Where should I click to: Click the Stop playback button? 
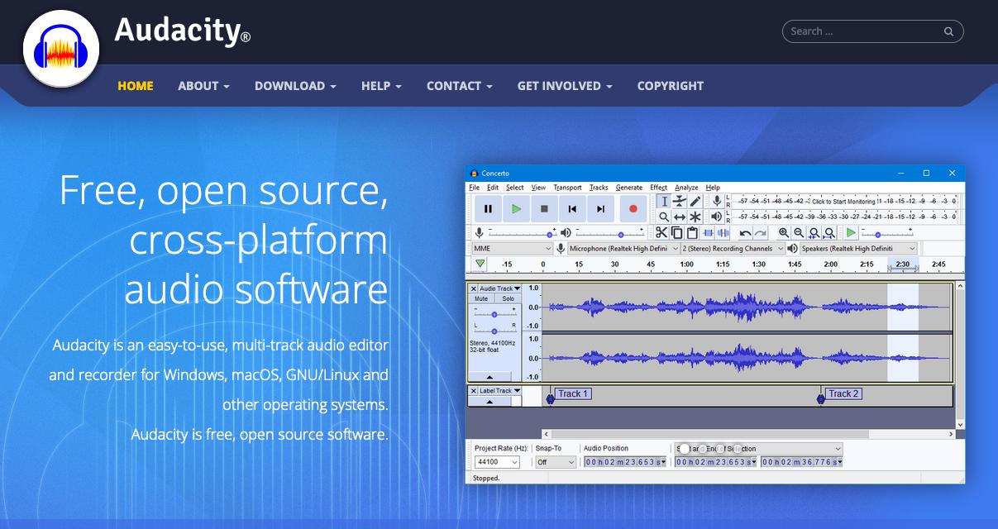[x=544, y=209]
